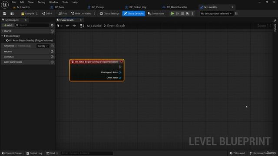
Task: Click the debug object locate icon
Action: tap(236, 13)
